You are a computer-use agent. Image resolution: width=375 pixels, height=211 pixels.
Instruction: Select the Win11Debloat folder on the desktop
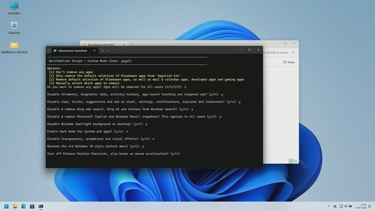tap(14, 47)
